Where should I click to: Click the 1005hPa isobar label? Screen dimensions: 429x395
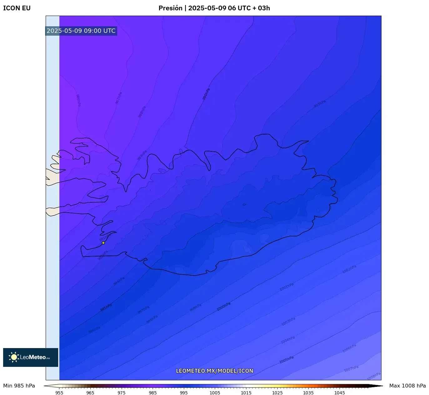pyautogui.click(x=286, y=360)
